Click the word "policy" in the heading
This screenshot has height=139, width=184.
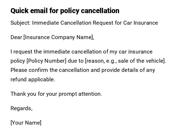pos(70,11)
